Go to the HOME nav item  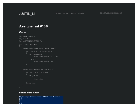tap(58, 14)
